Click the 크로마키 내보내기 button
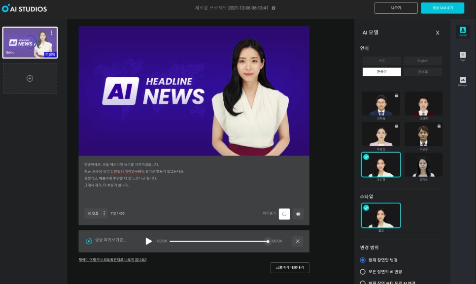 (290, 268)
